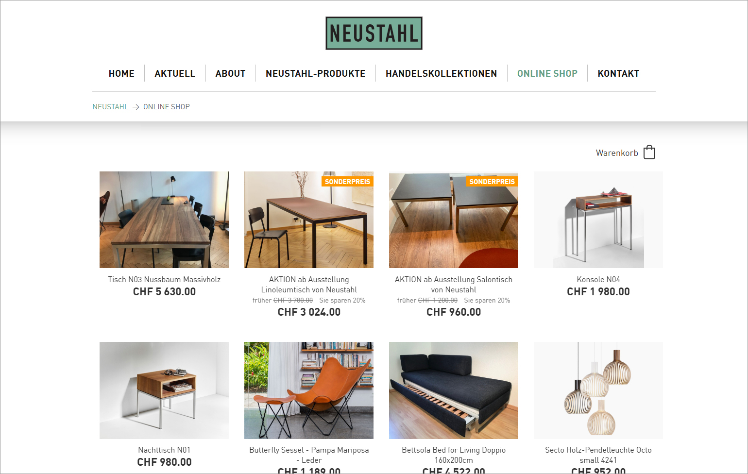The width and height of the screenshot is (748, 474).
Task: Open the Butterfly Sessel product image
Action: pos(309,390)
